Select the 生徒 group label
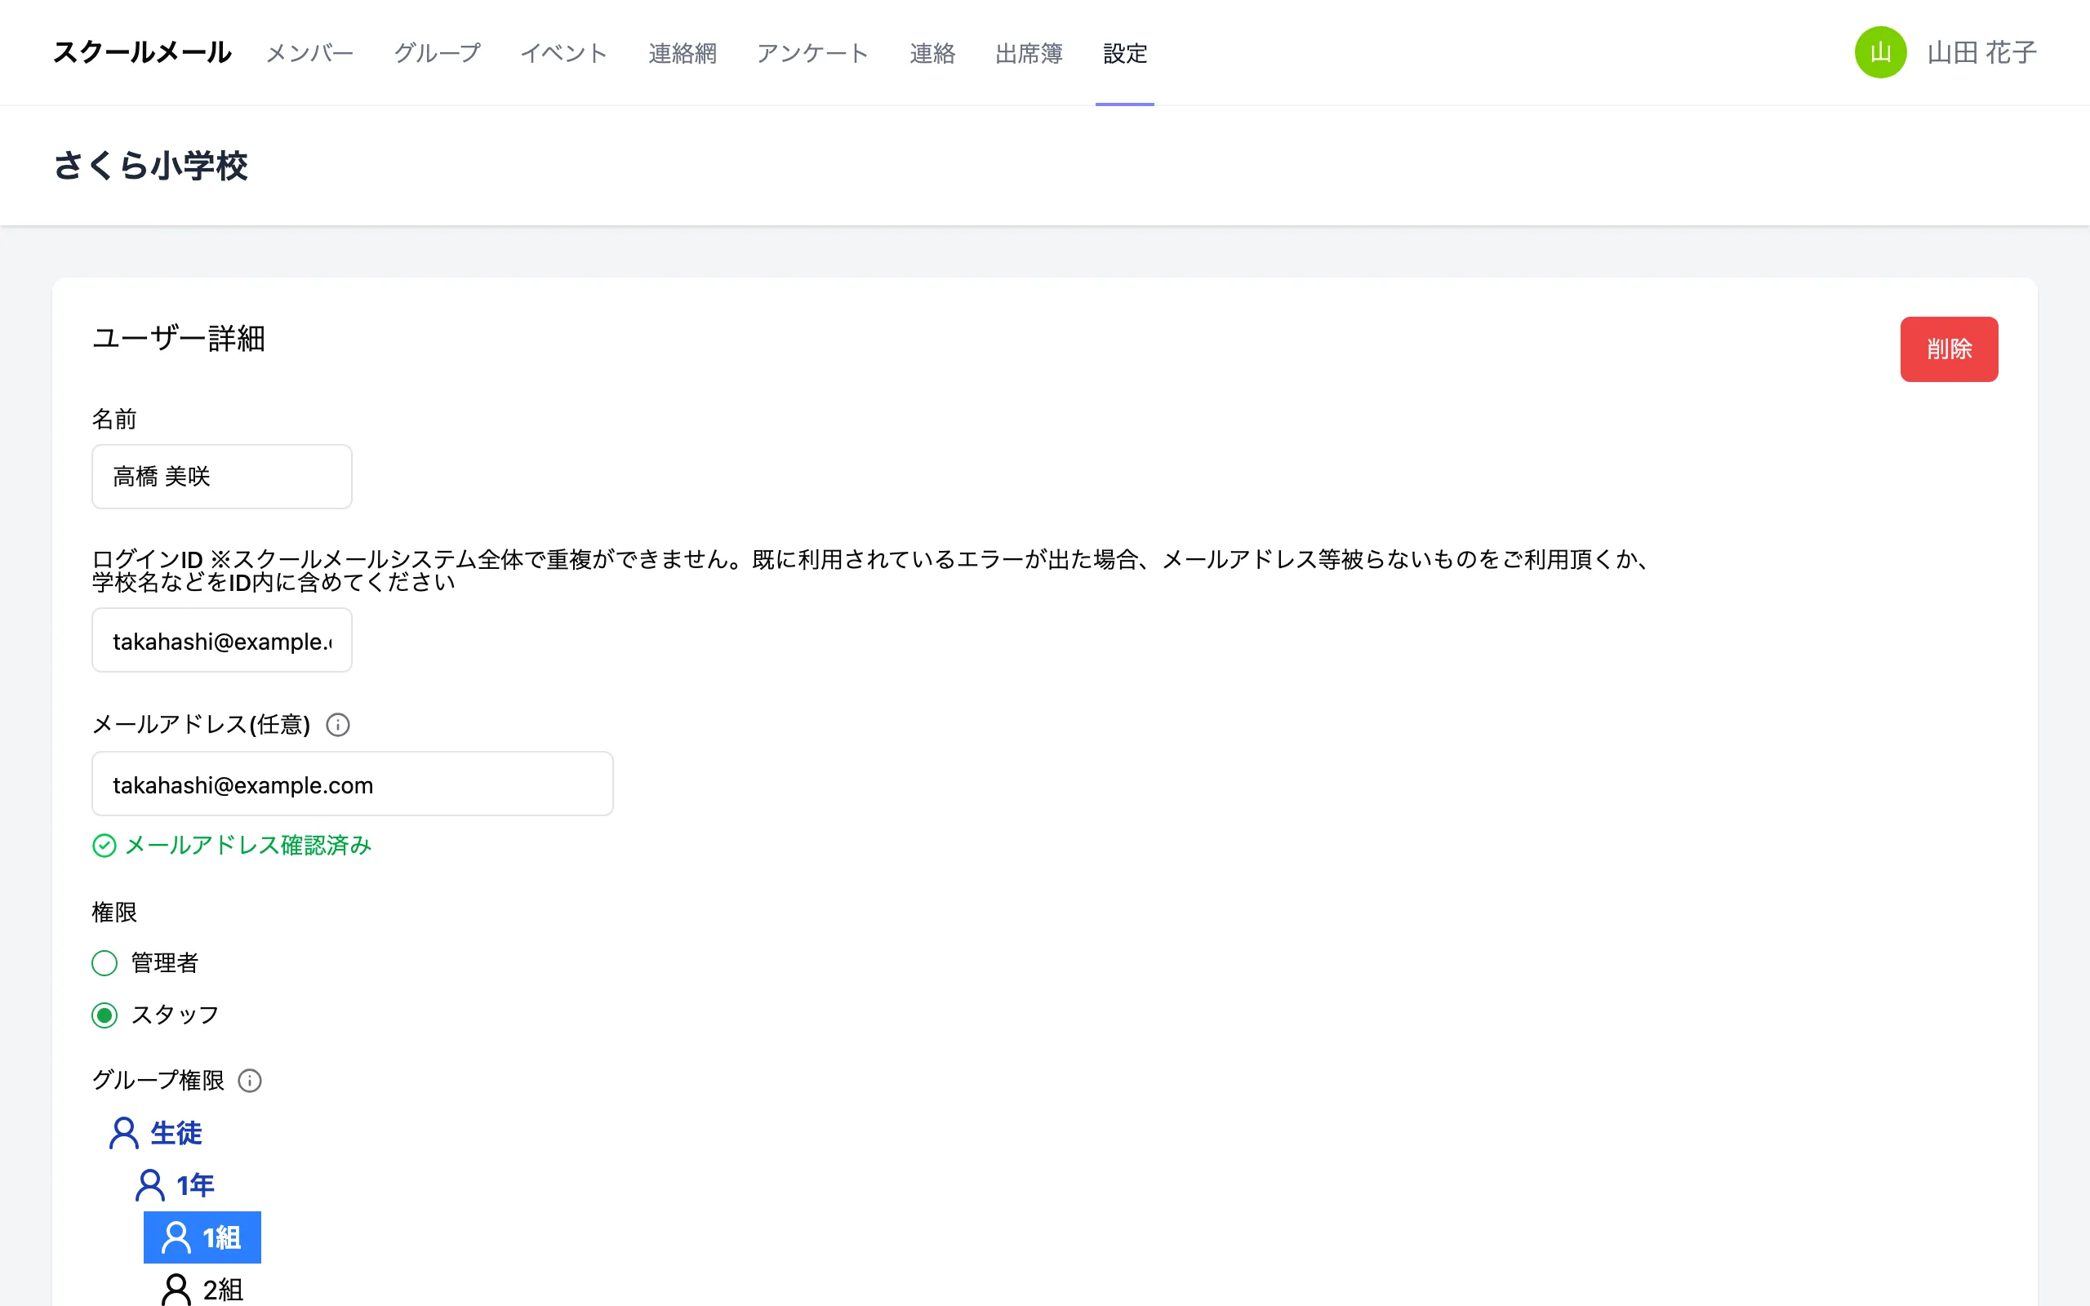This screenshot has width=2090, height=1306. [176, 1133]
